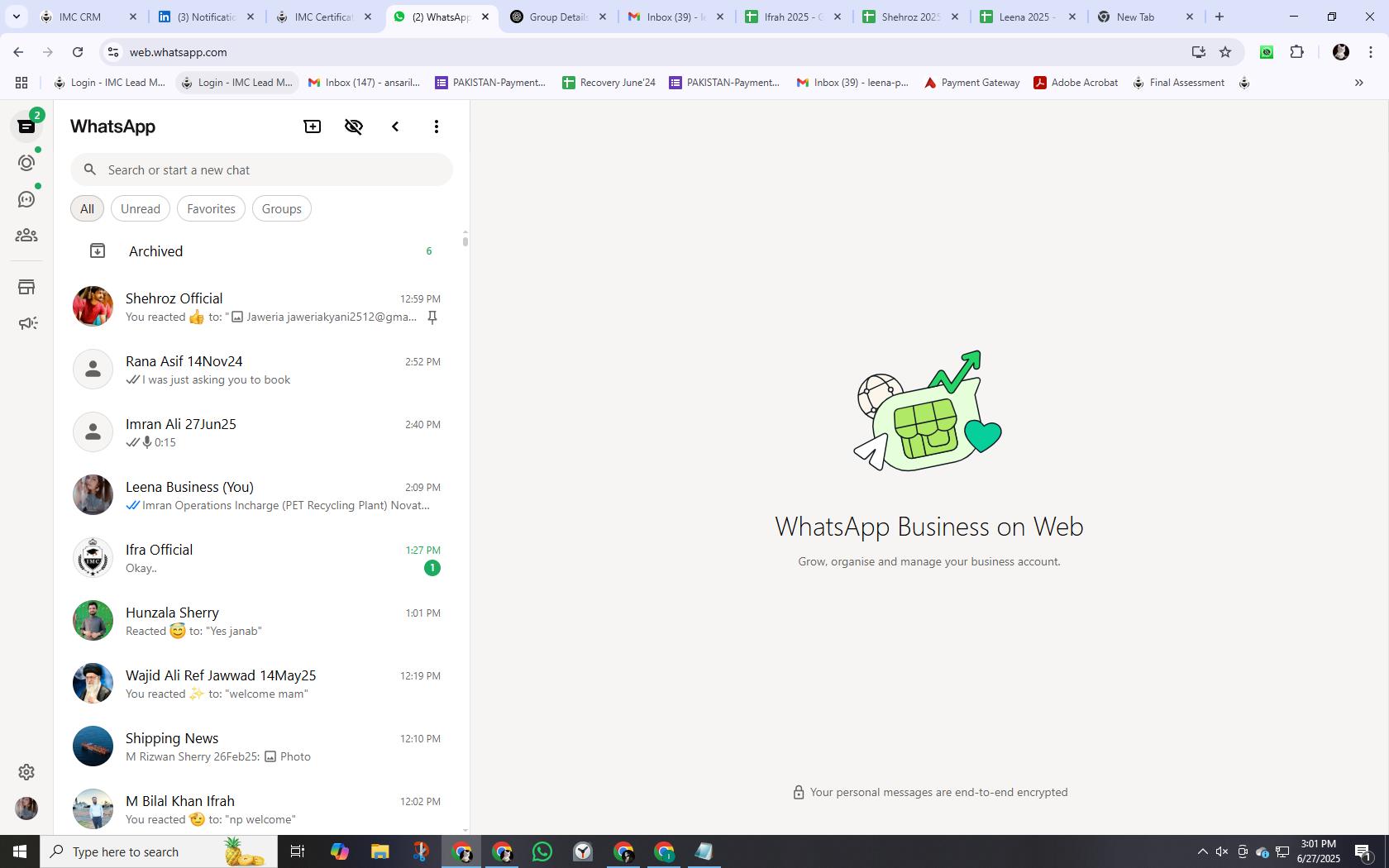Click the address bar URL
The width and height of the screenshot is (1389, 868).
pos(178,52)
